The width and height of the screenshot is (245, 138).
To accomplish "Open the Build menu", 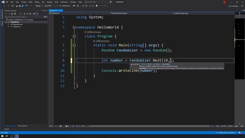I will [x=31, y=2].
